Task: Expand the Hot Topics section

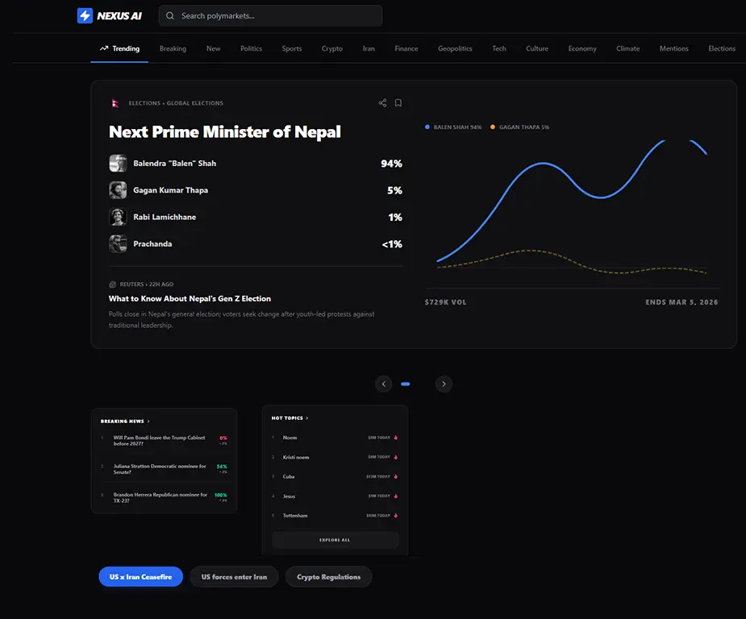Action: click(290, 418)
